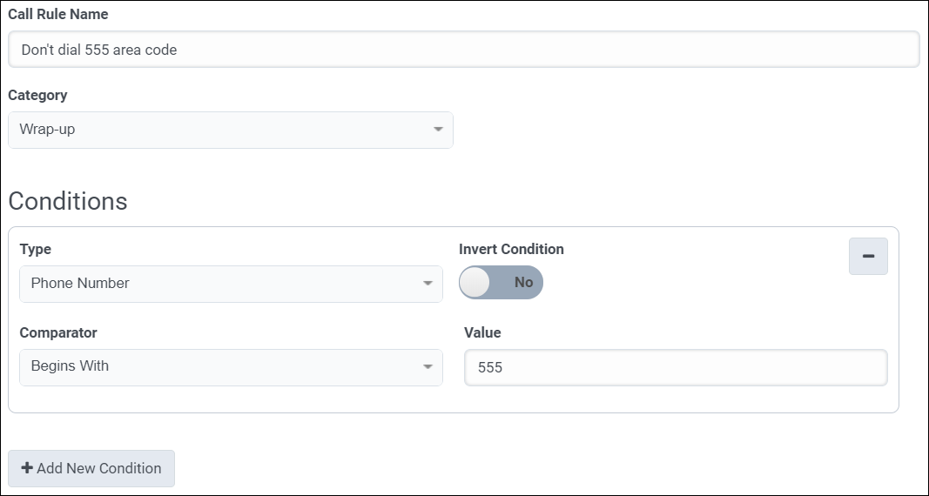Viewport: 929px width, 496px height.
Task: Click the Value field containing 555
Action: pos(676,368)
